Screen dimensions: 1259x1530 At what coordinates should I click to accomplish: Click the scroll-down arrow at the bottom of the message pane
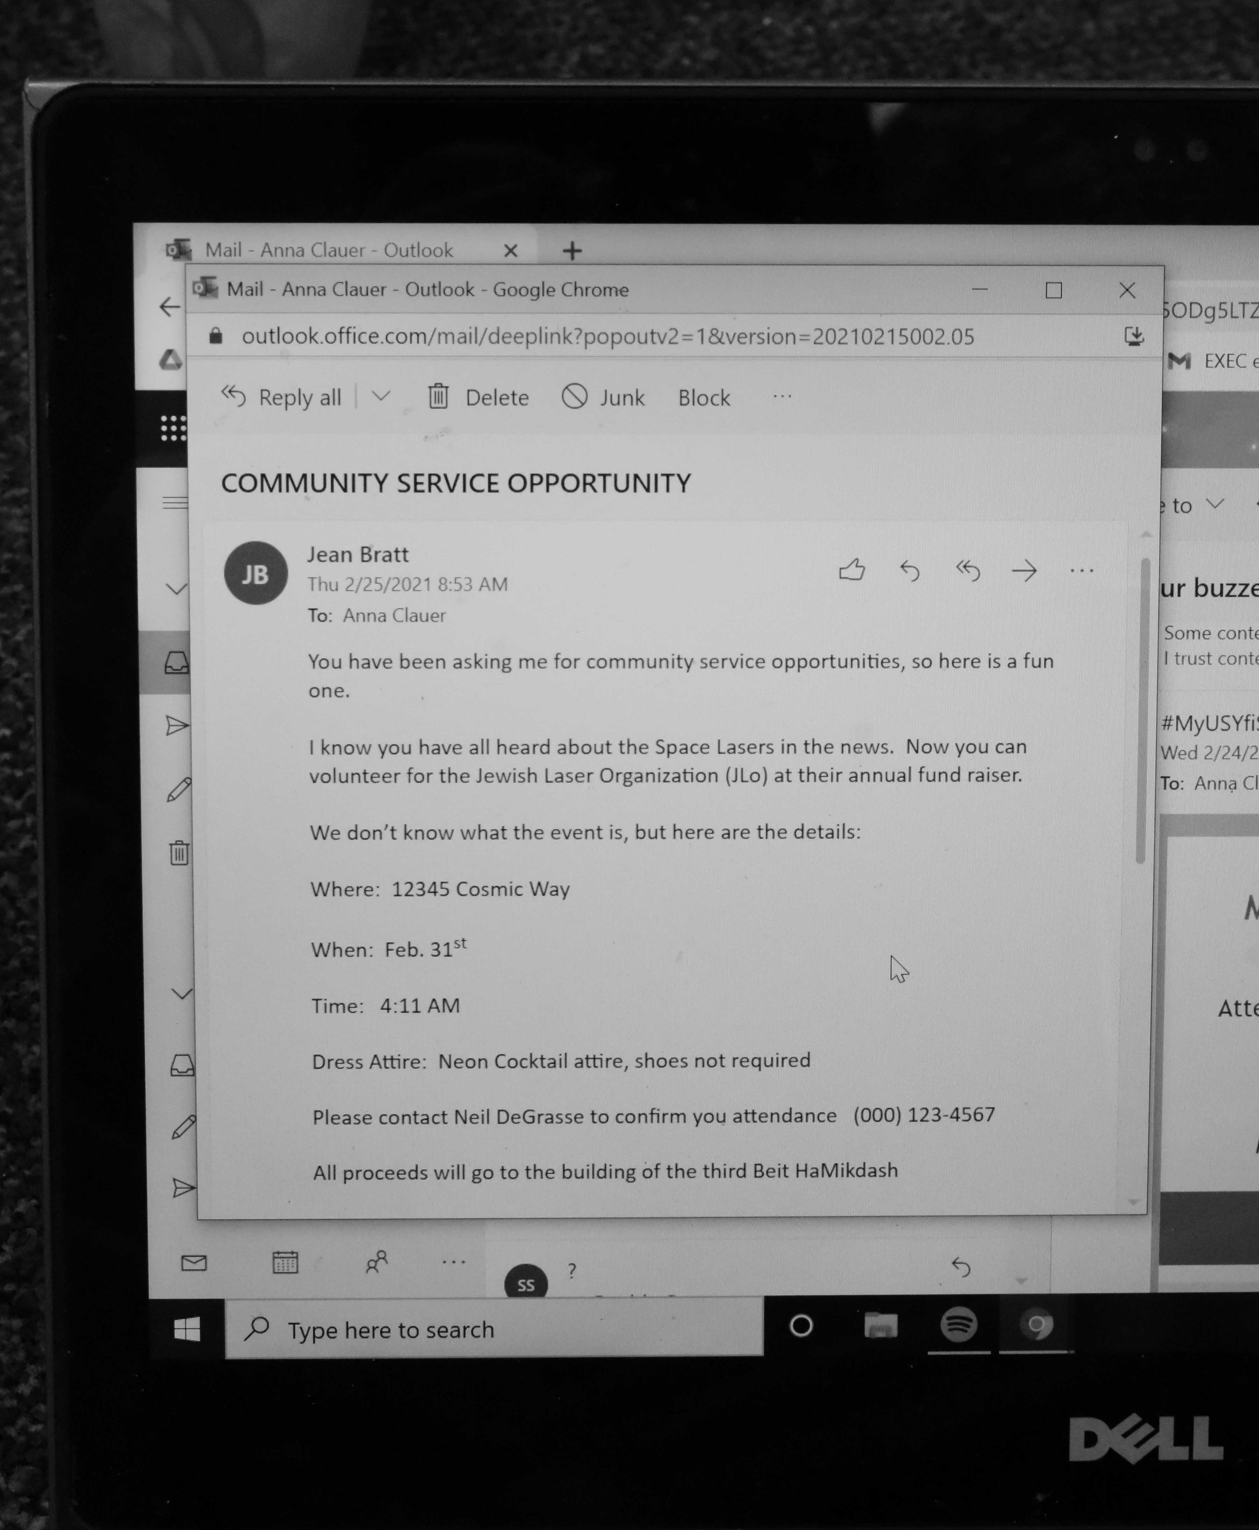[1134, 1203]
